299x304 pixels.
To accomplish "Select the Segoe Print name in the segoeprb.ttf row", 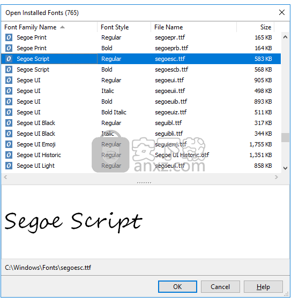I will pyautogui.click(x=32, y=48).
